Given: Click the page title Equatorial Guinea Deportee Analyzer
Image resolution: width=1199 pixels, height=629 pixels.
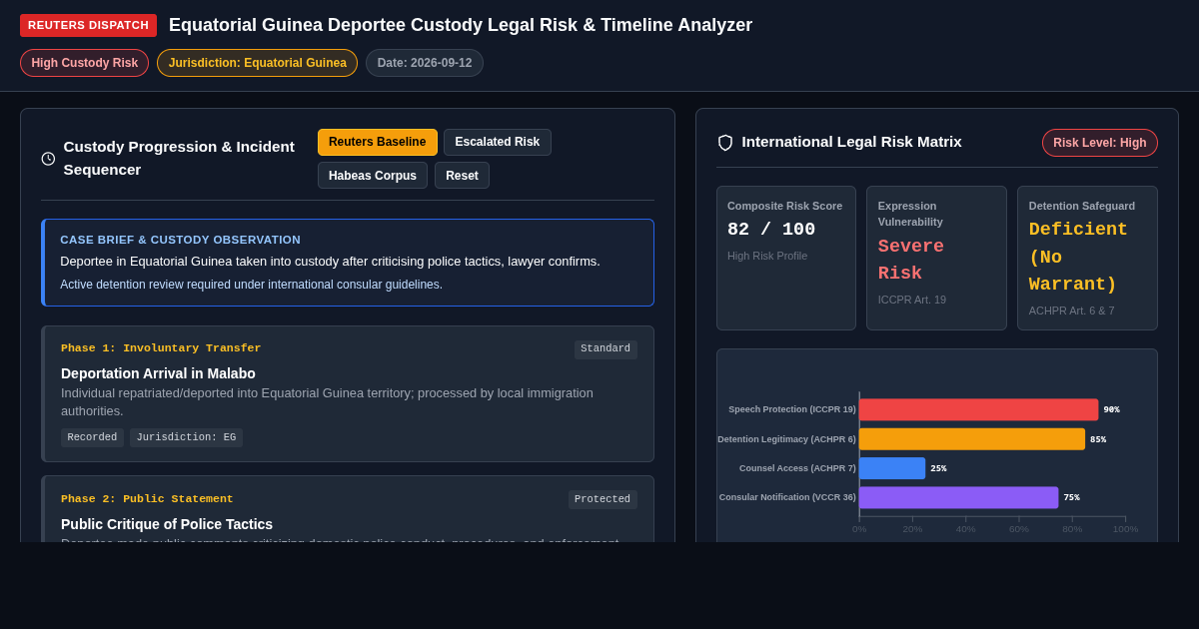Looking at the screenshot, I should [x=461, y=25].
